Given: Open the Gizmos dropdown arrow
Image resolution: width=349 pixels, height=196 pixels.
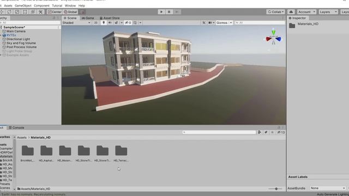Looking at the screenshot, I should coord(231,23).
